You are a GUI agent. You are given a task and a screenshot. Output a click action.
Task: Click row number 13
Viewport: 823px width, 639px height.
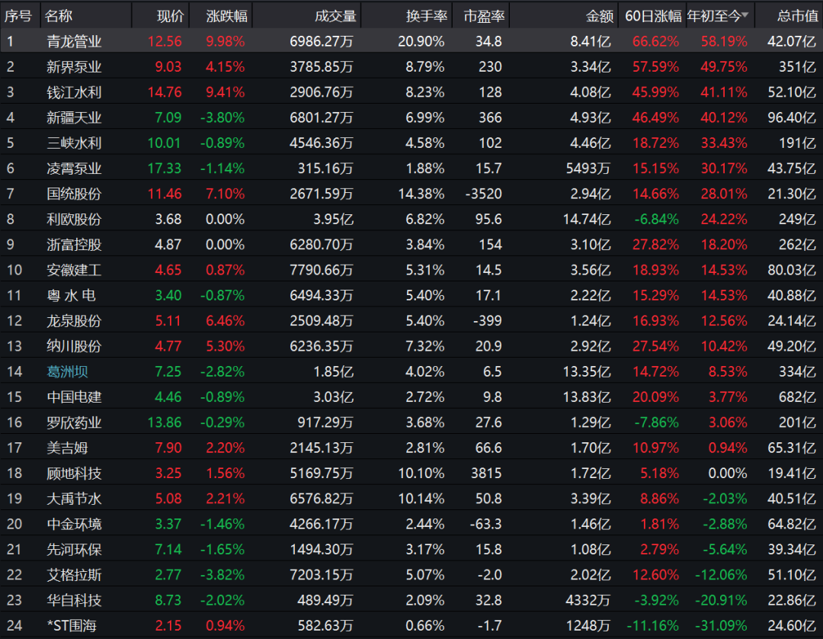[x=14, y=346]
